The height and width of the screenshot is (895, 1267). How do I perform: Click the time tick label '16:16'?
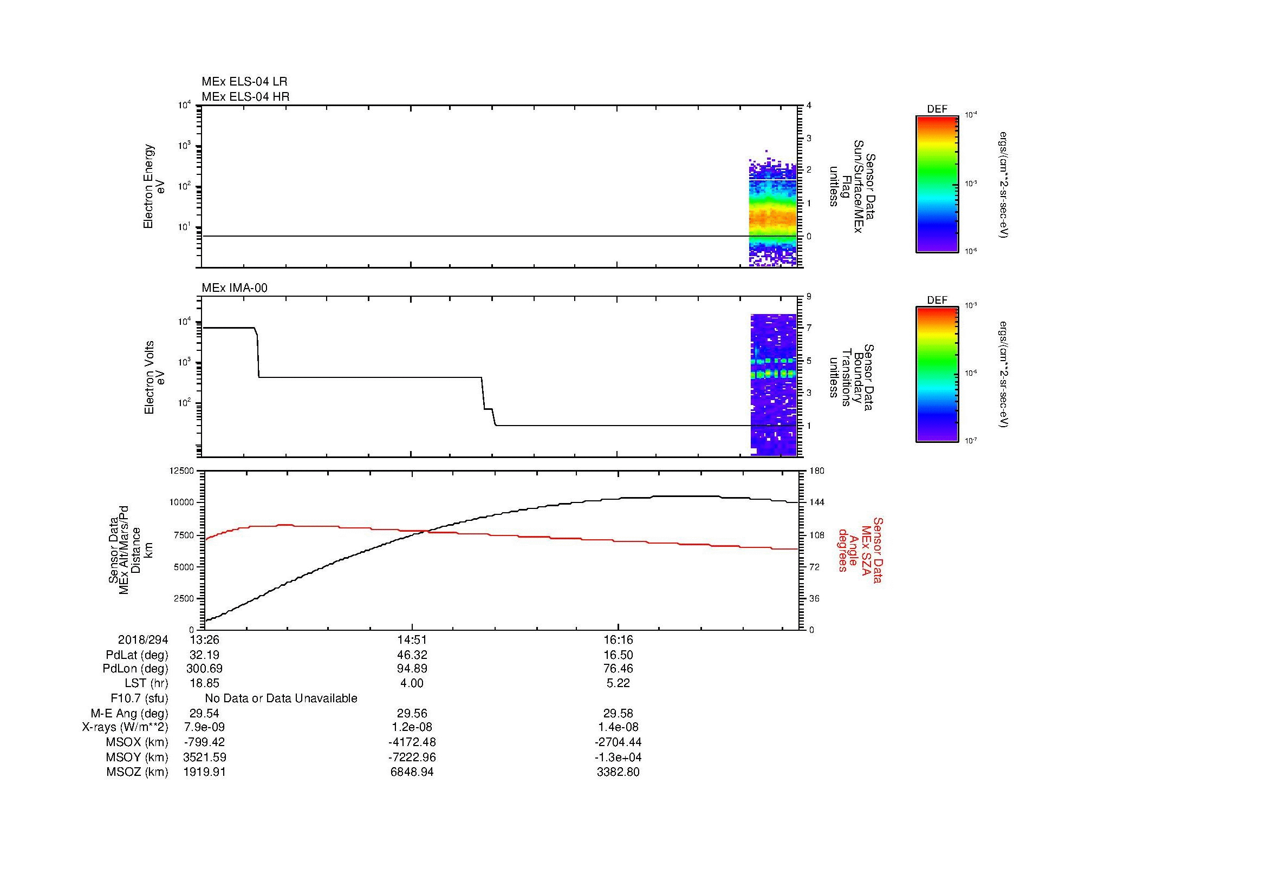pos(619,639)
